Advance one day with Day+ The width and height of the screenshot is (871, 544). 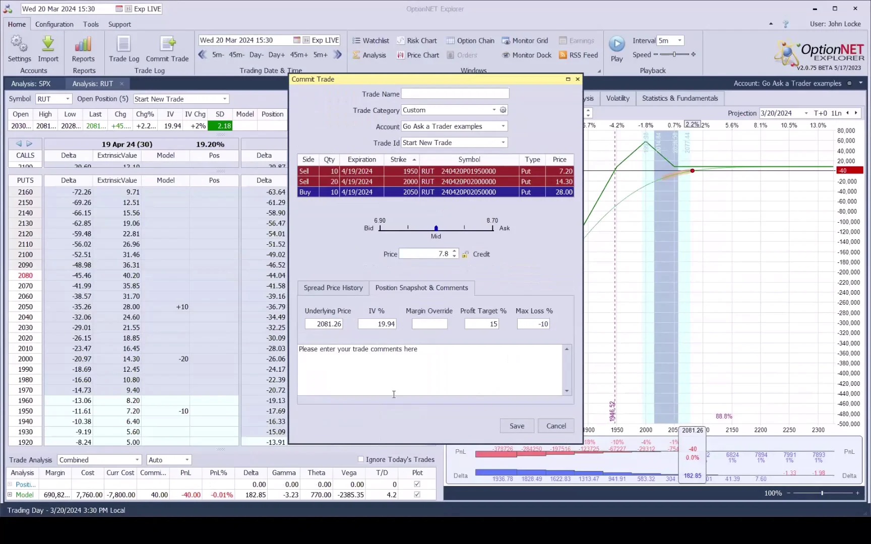click(x=276, y=55)
